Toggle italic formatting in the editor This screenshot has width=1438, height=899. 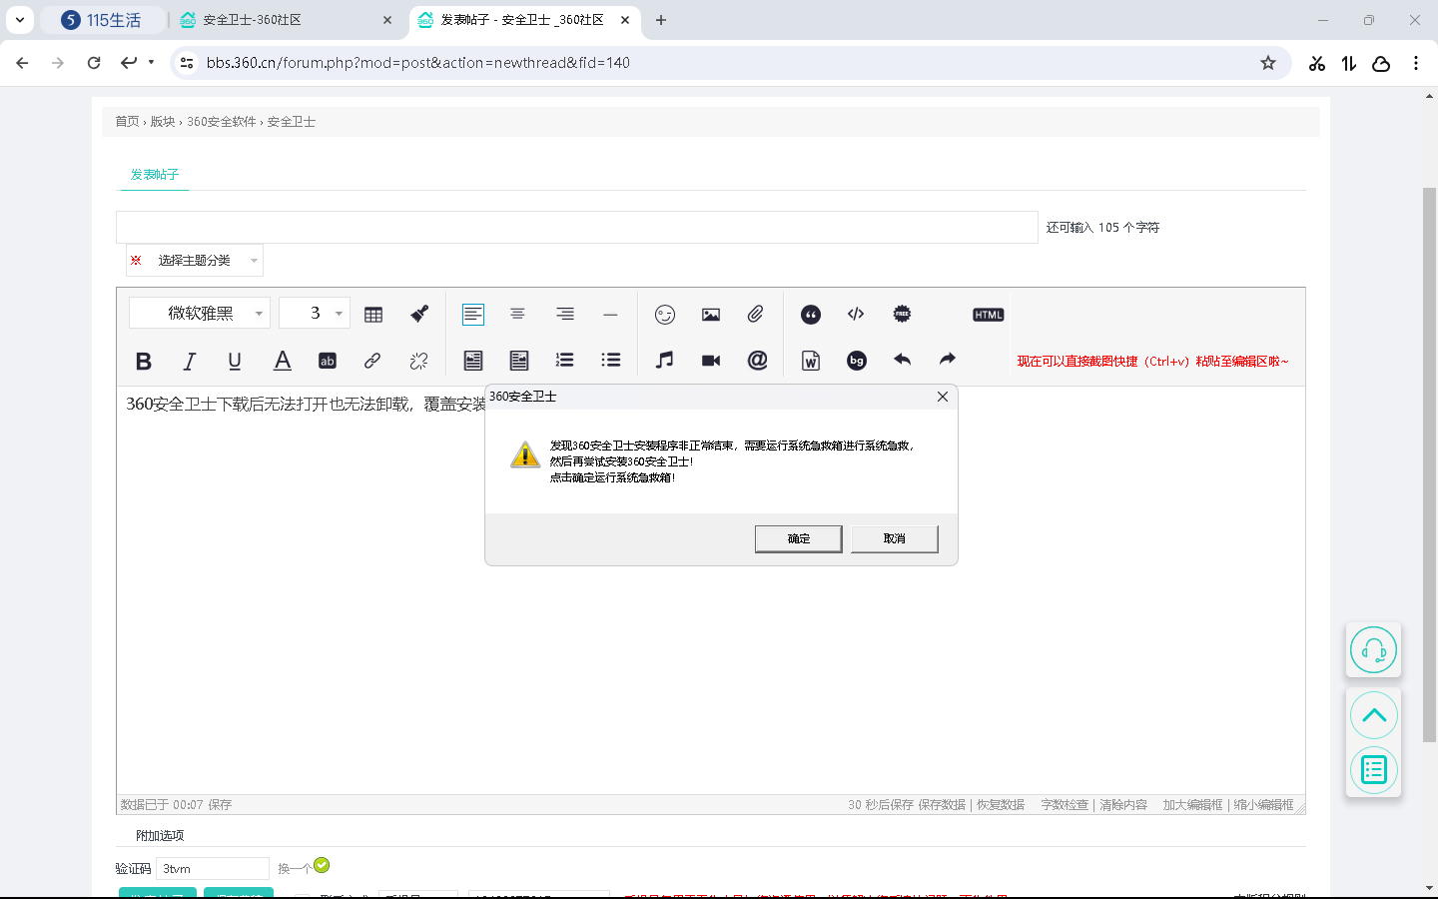click(x=189, y=361)
